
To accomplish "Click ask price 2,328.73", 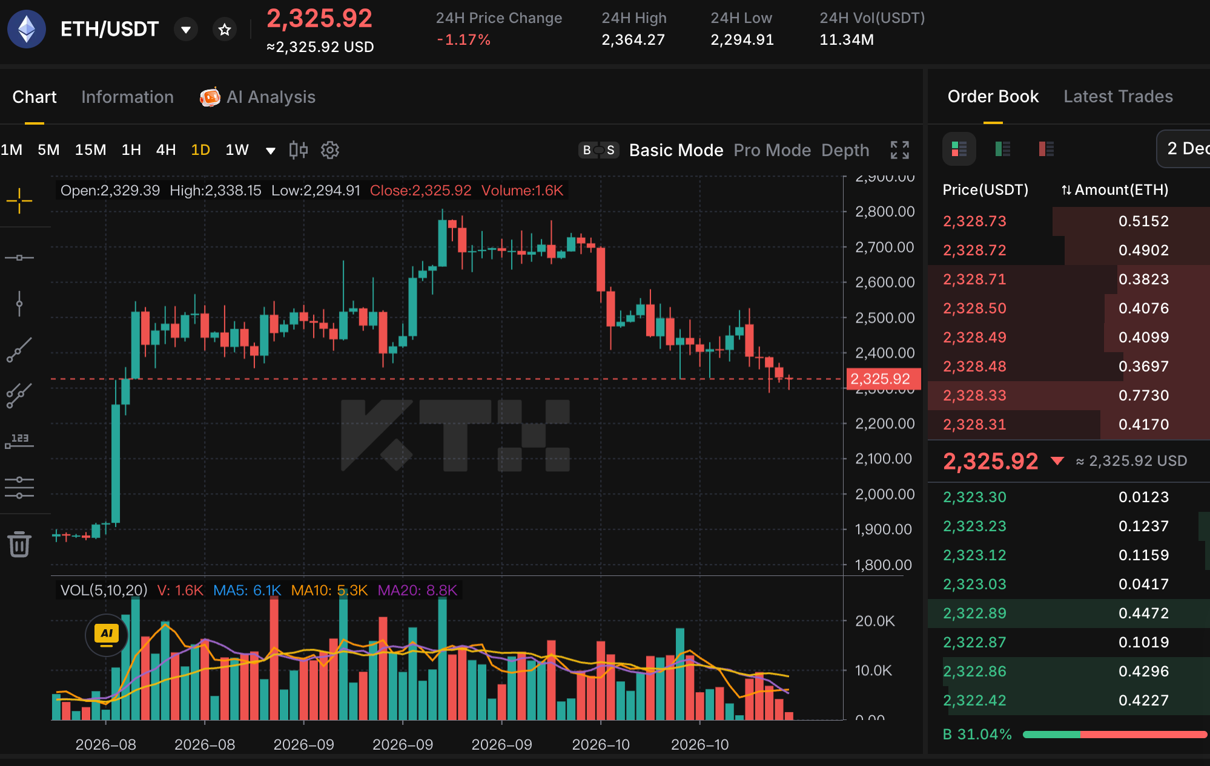I will [974, 221].
